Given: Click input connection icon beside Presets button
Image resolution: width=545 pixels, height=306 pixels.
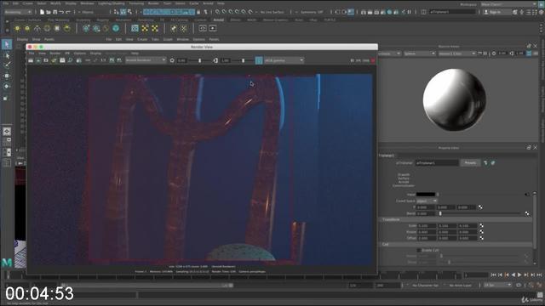Looking at the screenshot, I should tap(485, 162).
